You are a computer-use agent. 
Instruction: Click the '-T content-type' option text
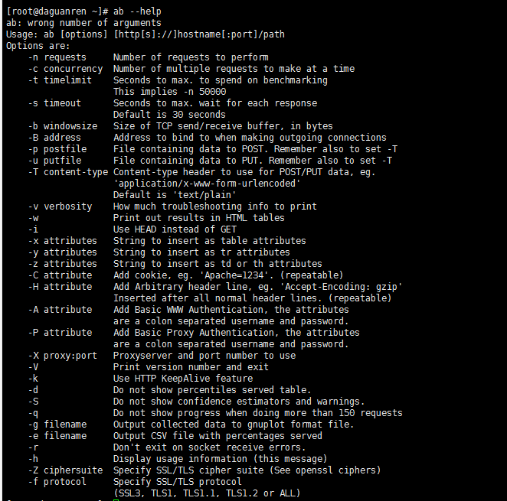pyautogui.click(x=68, y=172)
